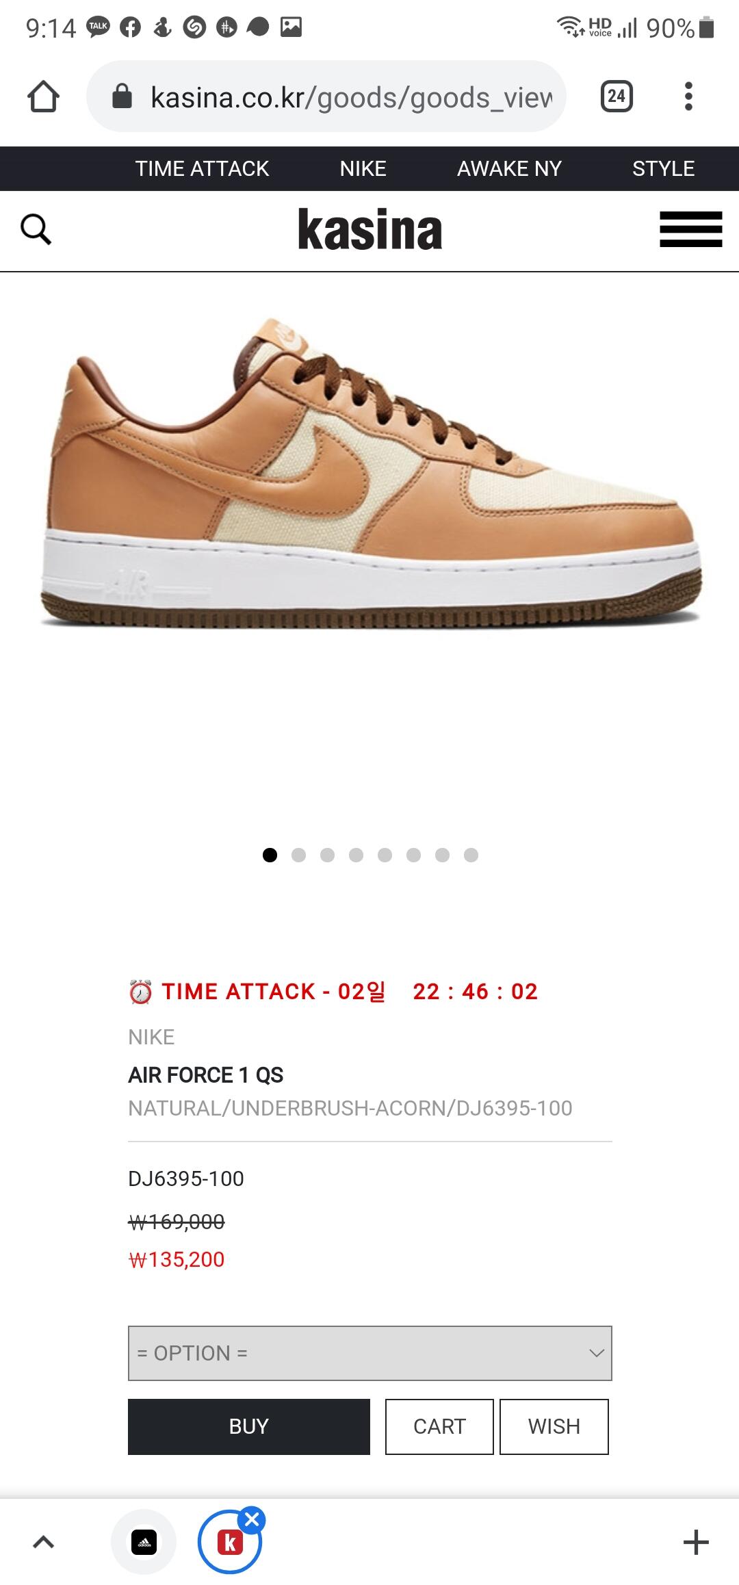Add item with the CART button
This screenshot has width=739, height=1585.
[439, 1427]
